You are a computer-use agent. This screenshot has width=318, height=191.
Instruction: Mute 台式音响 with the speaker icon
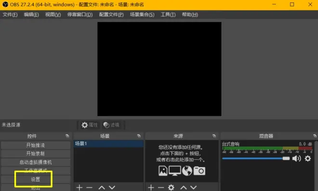click(x=296, y=158)
